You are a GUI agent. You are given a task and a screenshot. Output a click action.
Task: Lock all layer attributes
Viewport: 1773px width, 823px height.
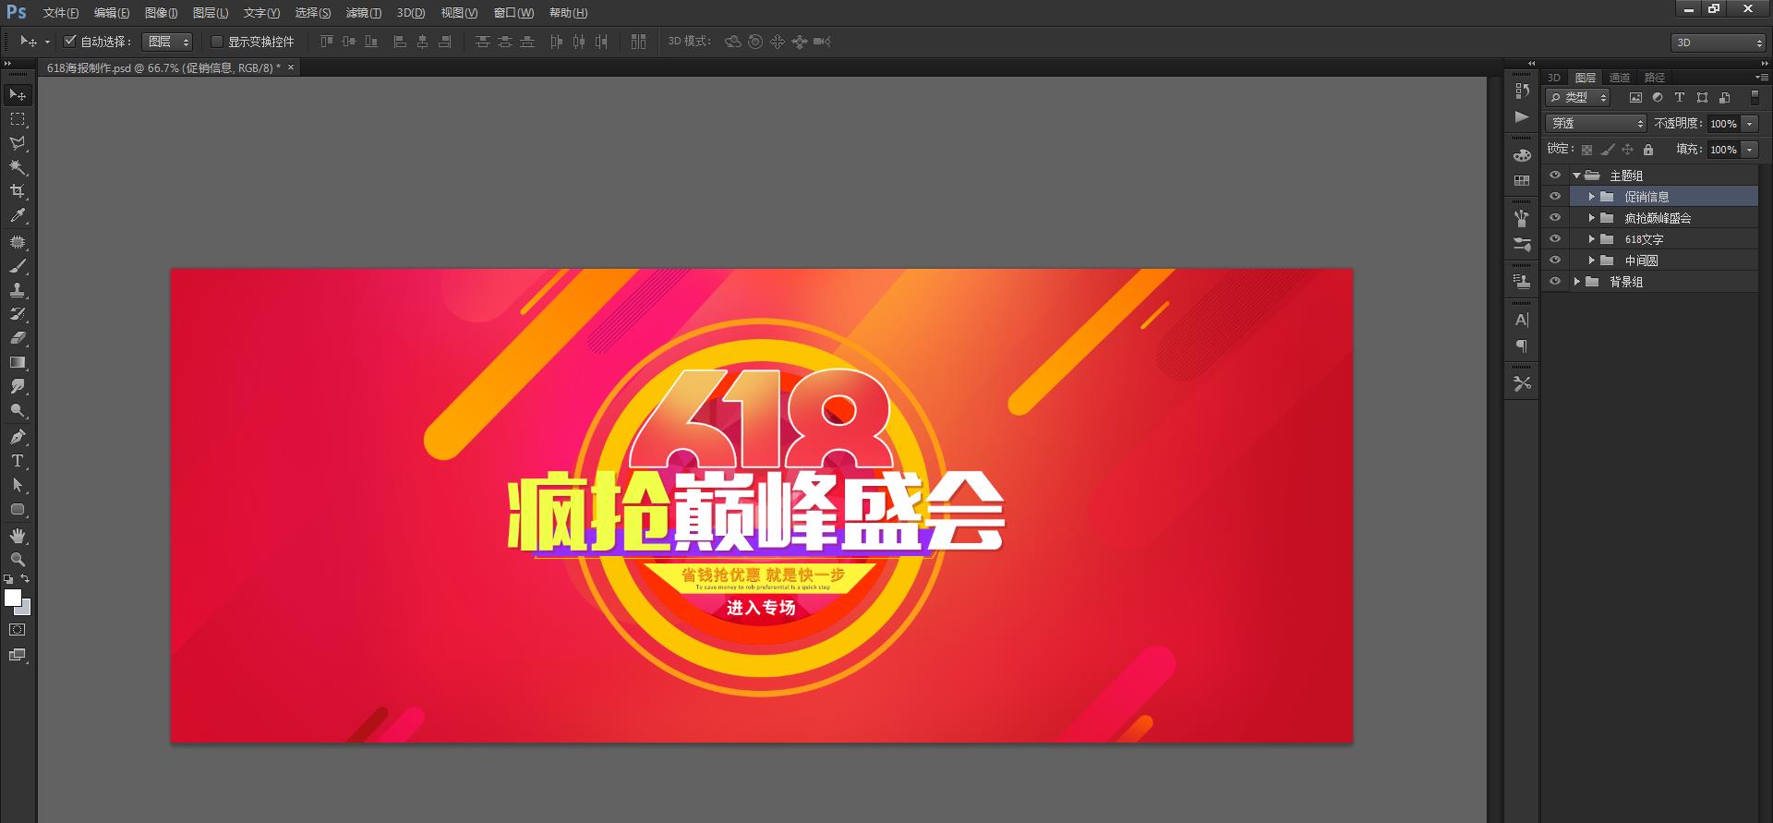[1648, 150]
